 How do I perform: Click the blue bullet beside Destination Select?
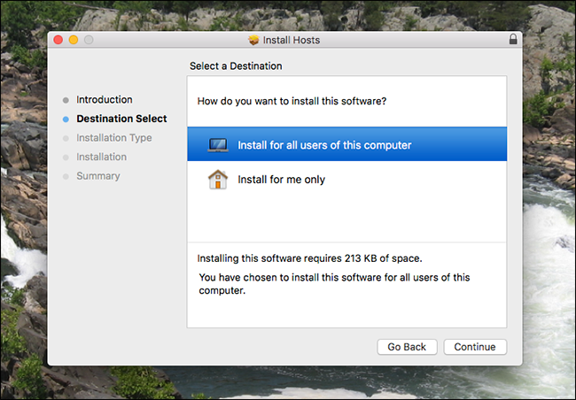click(66, 119)
